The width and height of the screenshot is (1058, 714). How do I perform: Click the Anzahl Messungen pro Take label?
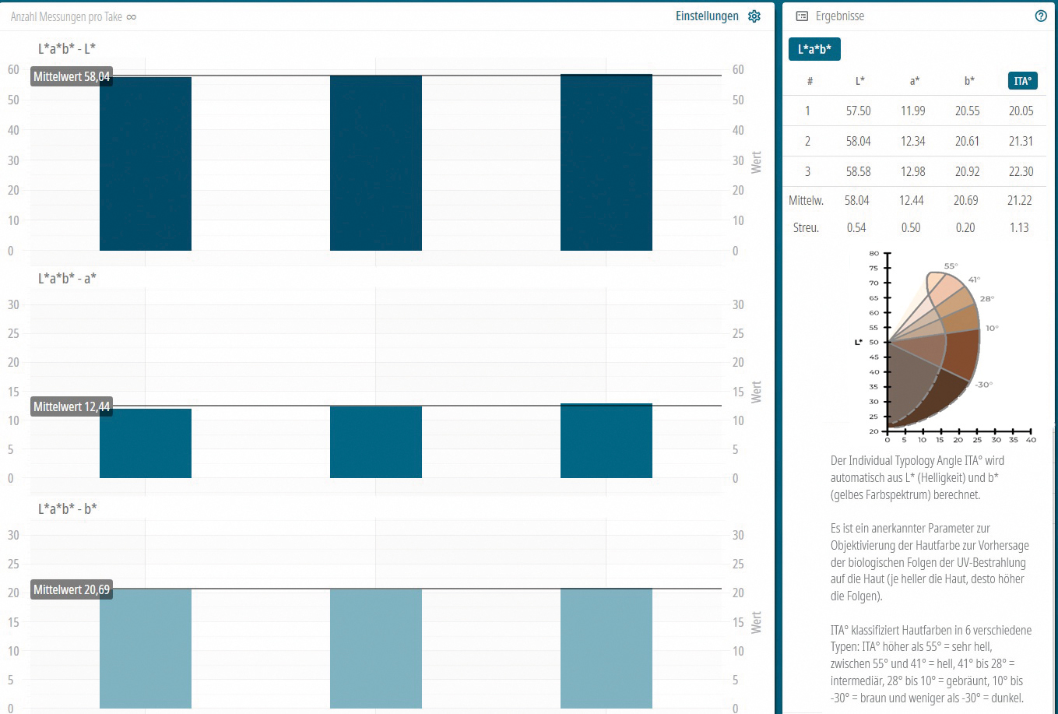pyautogui.click(x=66, y=16)
